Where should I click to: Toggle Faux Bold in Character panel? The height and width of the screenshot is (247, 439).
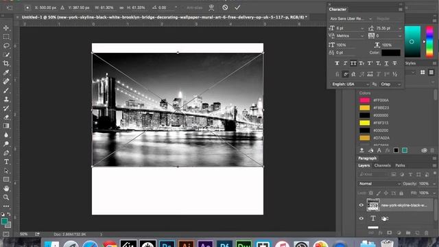click(x=337, y=63)
